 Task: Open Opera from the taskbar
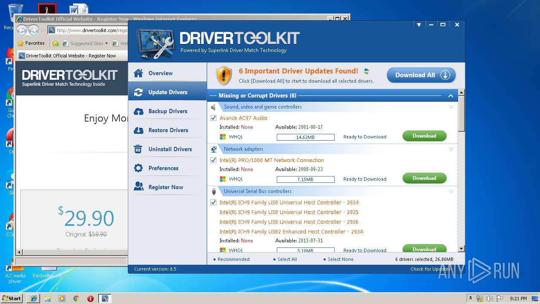click(x=90, y=299)
